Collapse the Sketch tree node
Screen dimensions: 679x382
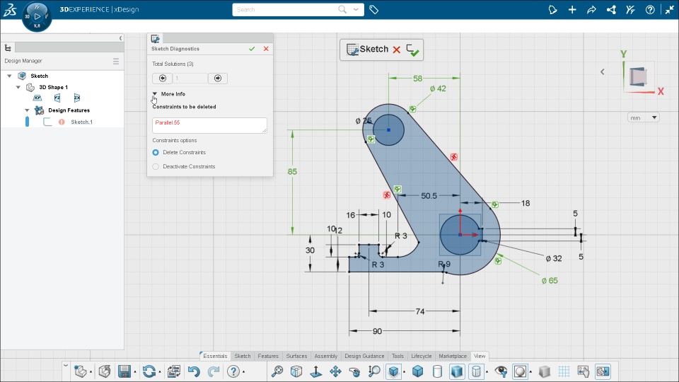tap(9, 76)
